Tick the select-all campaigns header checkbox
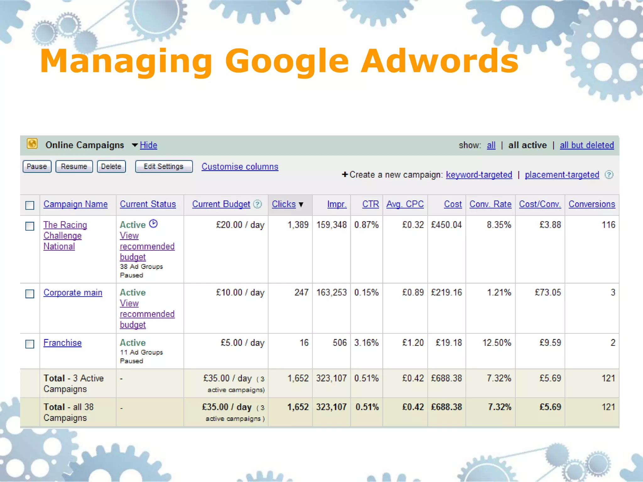This screenshot has width=643, height=482. (30, 205)
